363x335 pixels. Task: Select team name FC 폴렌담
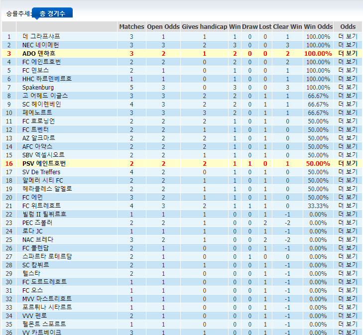click(36, 248)
